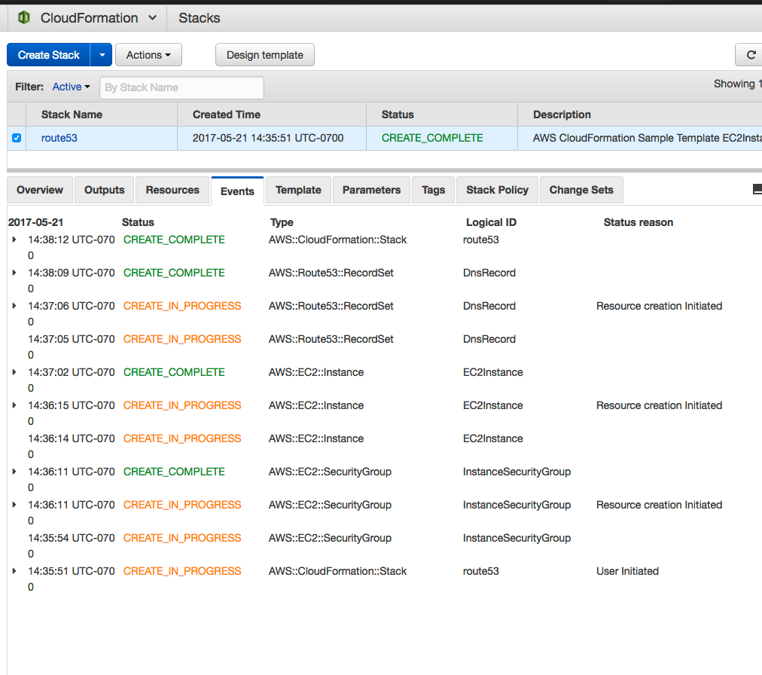Go to the Resources tab
The image size is (762, 675).
(172, 190)
